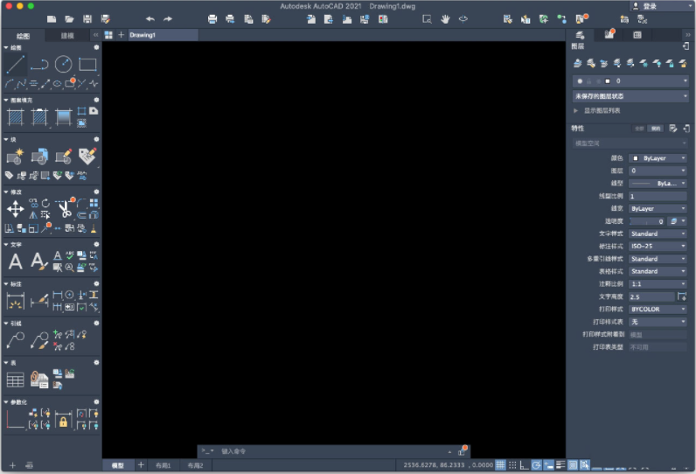Click the Print icon in the toolbar
This screenshot has height=474, width=696.
[x=212, y=19]
